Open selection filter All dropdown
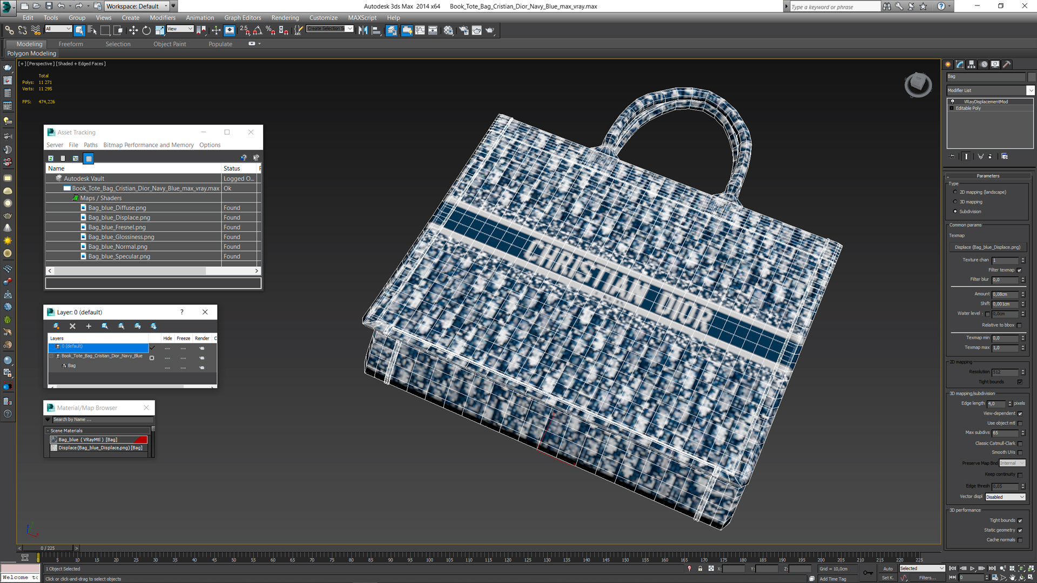Screen dimensions: 1037x583 58,29
